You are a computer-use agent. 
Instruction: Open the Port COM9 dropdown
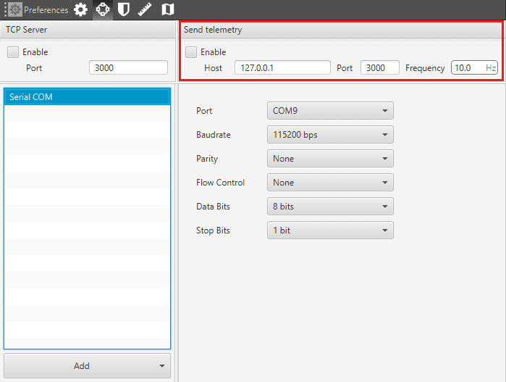(x=330, y=111)
